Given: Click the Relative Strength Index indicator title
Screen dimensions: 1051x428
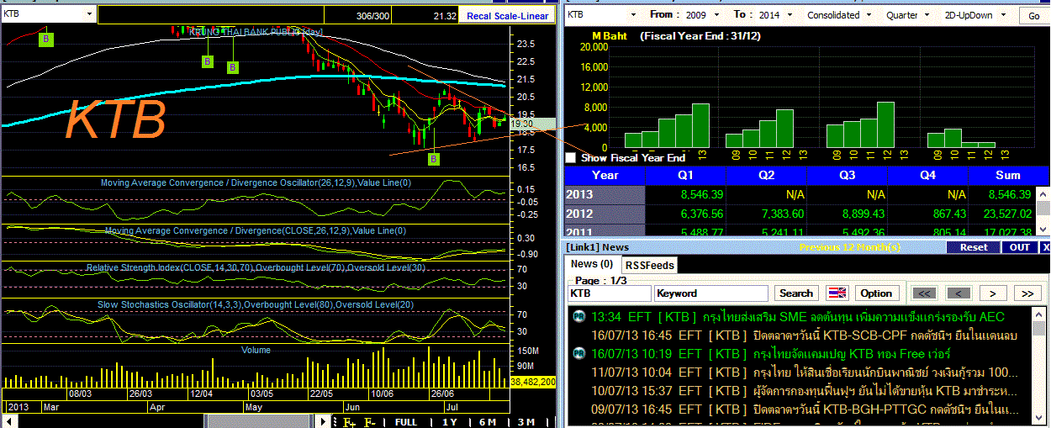Looking at the screenshot, I should tap(256, 267).
